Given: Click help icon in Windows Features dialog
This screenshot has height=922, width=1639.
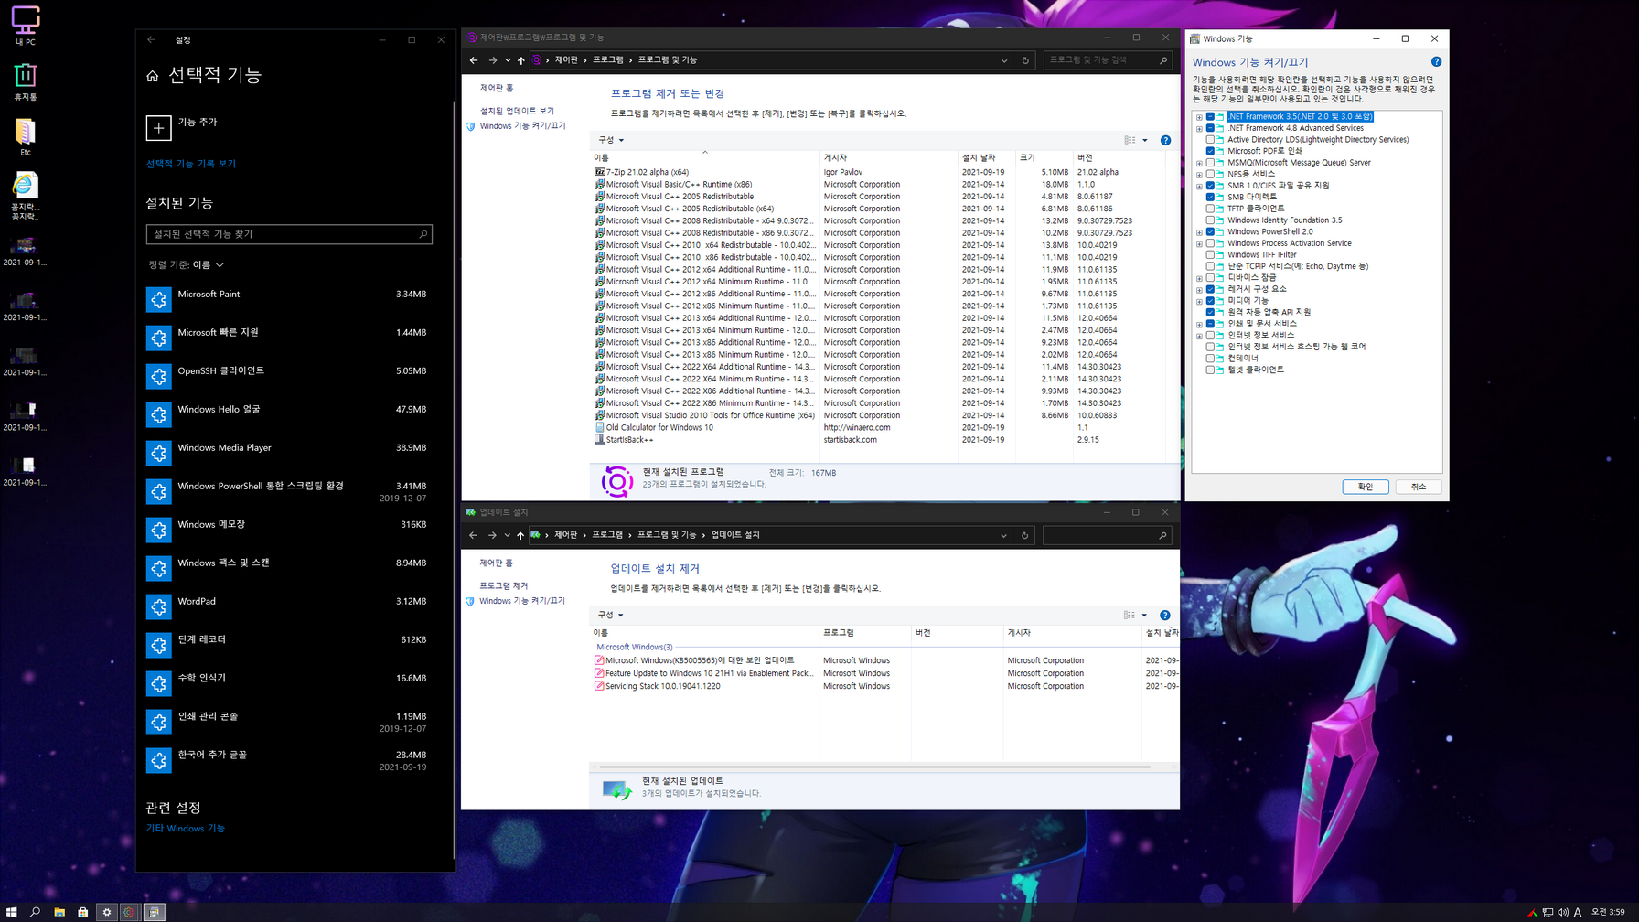Looking at the screenshot, I should (x=1436, y=62).
